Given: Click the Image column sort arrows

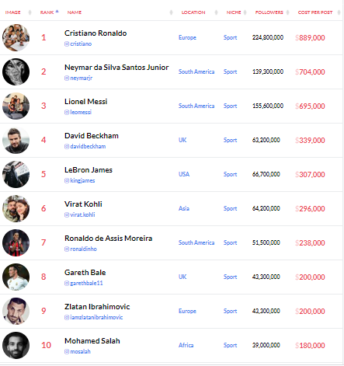Looking at the screenshot, I should [x=30, y=12].
